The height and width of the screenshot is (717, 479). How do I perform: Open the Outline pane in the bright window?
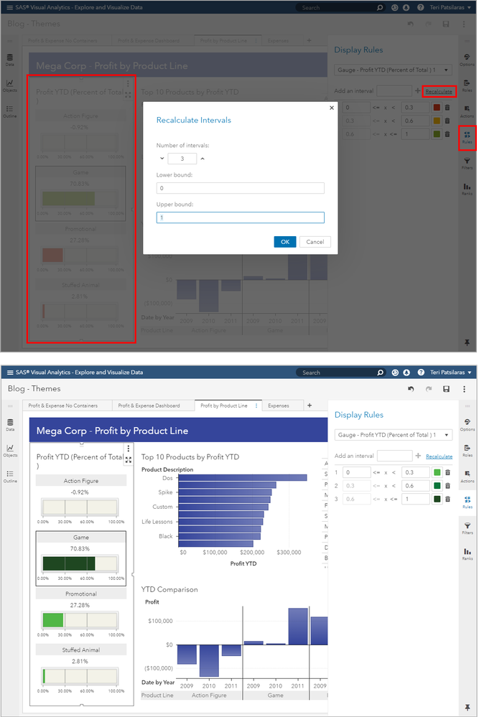click(x=10, y=476)
